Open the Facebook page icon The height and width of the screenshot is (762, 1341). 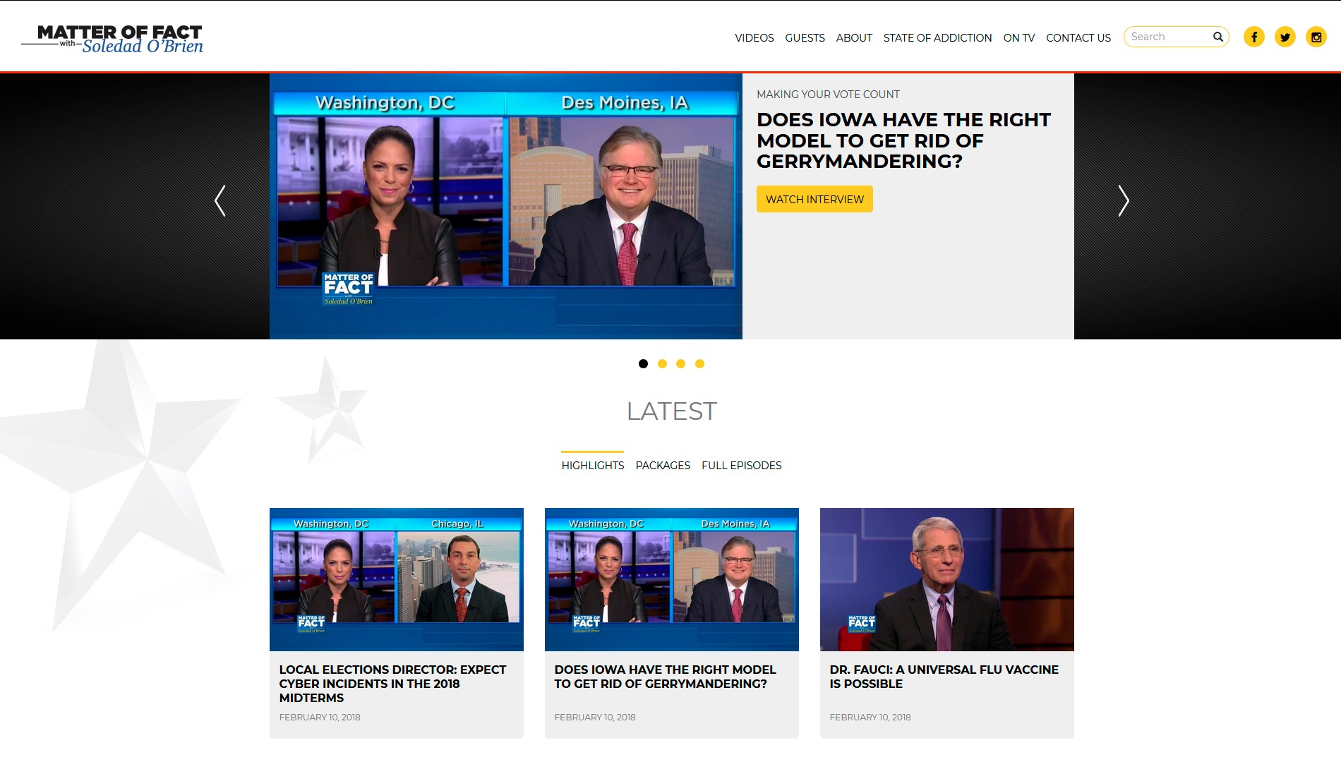point(1253,37)
